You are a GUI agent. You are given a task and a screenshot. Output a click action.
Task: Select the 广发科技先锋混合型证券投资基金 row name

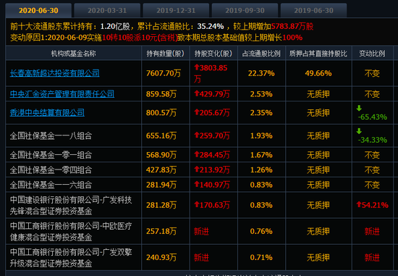71,205
